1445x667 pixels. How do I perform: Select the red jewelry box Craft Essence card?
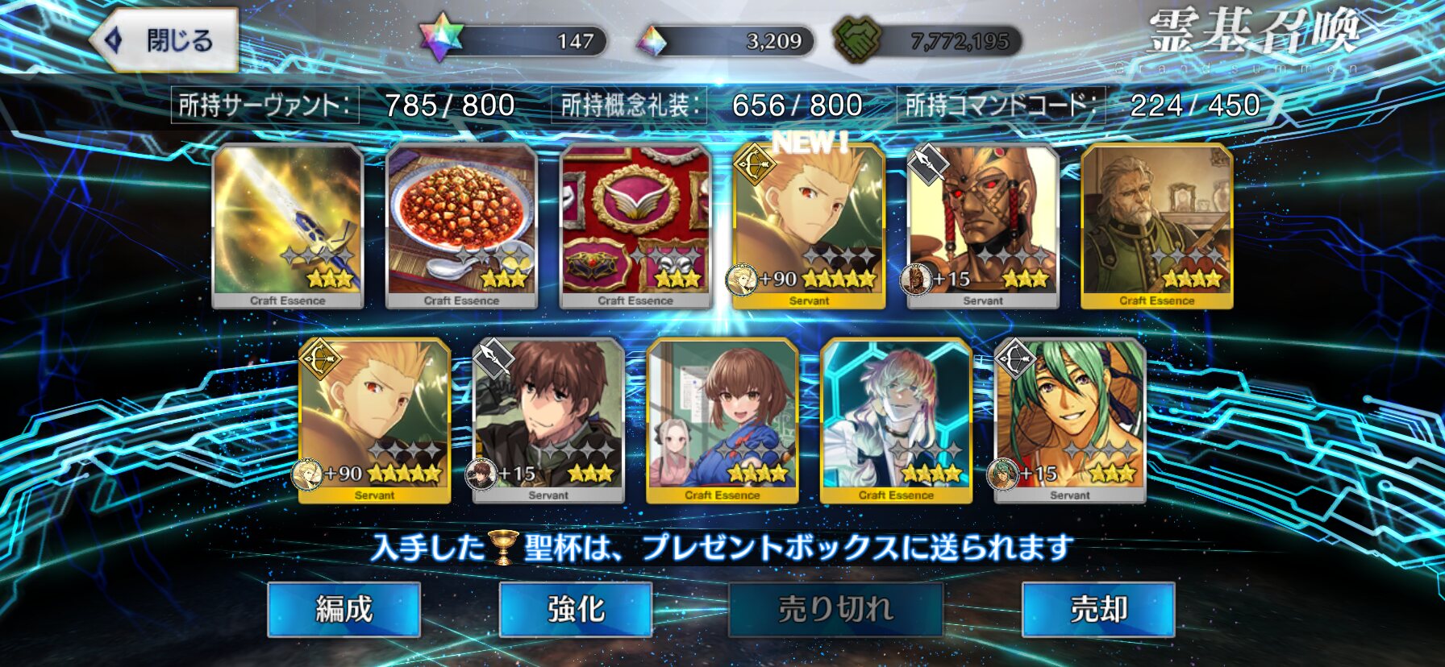635,227
